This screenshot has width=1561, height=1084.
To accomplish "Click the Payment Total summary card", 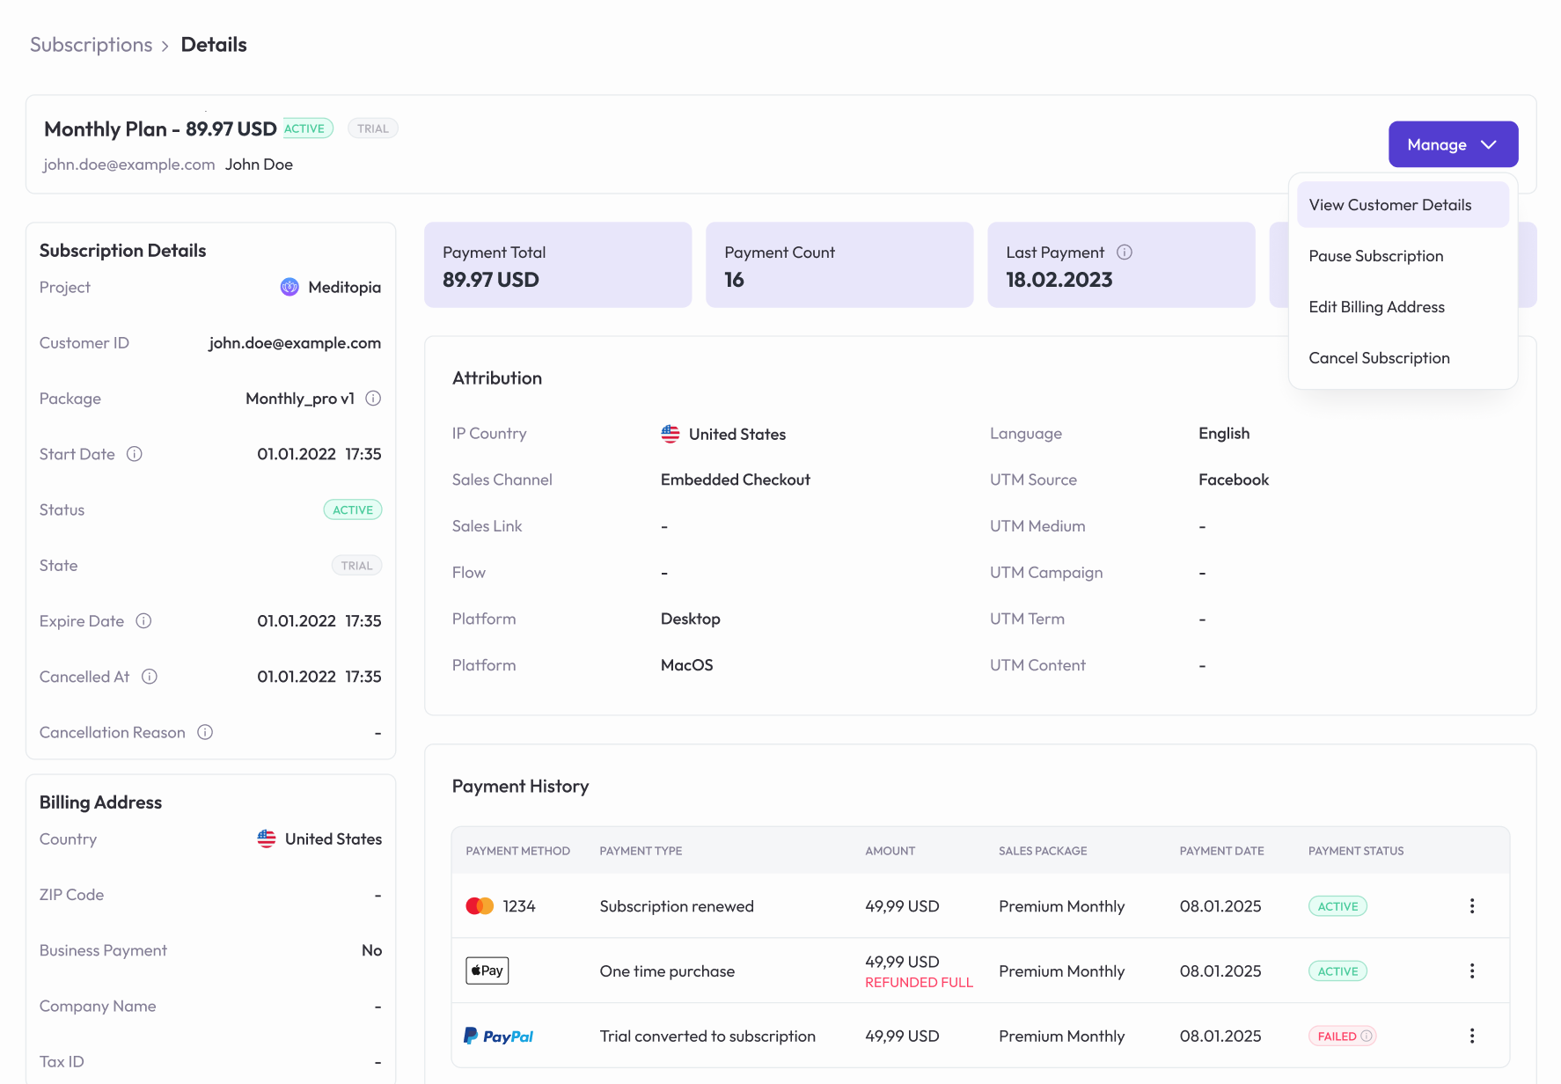I will pos(558,265).
